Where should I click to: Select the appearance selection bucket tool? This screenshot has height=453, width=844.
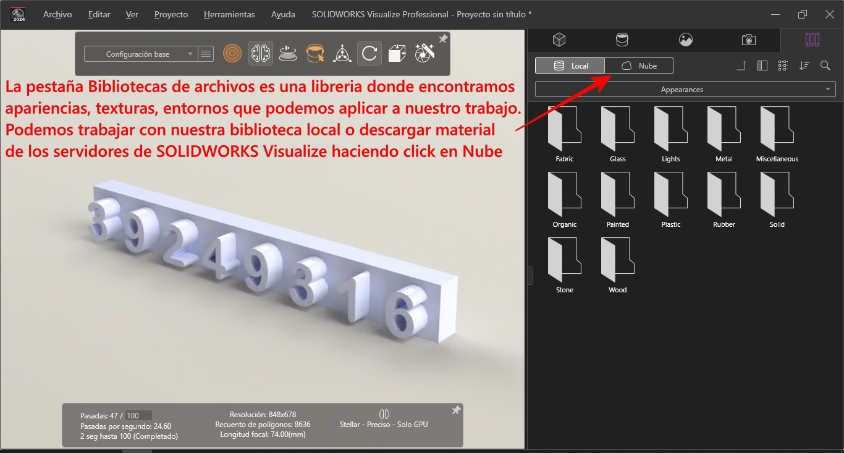point(315,54)
